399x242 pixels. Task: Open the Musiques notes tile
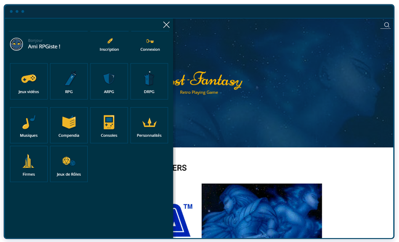pos(29,125)
